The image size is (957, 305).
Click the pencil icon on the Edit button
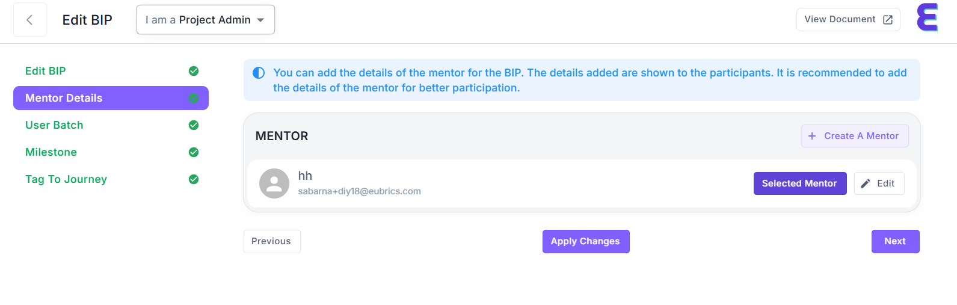click(x=866, y=183)
